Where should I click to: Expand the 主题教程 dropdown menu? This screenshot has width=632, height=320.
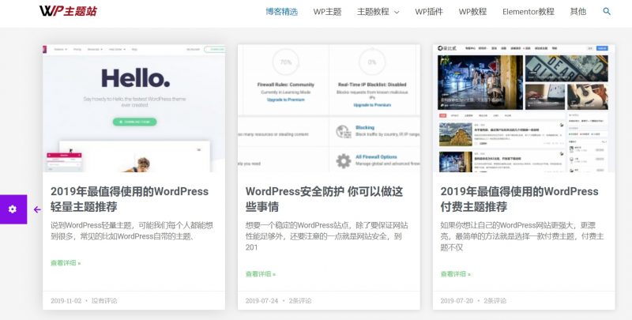[x=378, y=12]
